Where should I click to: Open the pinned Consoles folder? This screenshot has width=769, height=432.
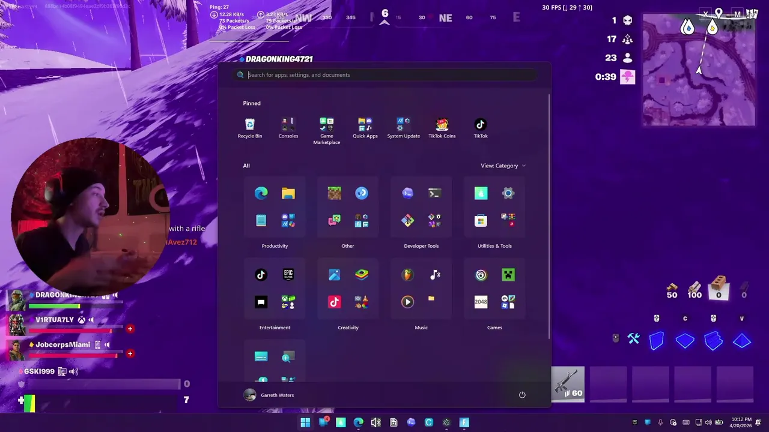coord(288,128)
